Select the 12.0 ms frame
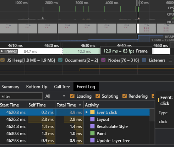The height and width of the screenshot is (147, 175). point(81,51)
